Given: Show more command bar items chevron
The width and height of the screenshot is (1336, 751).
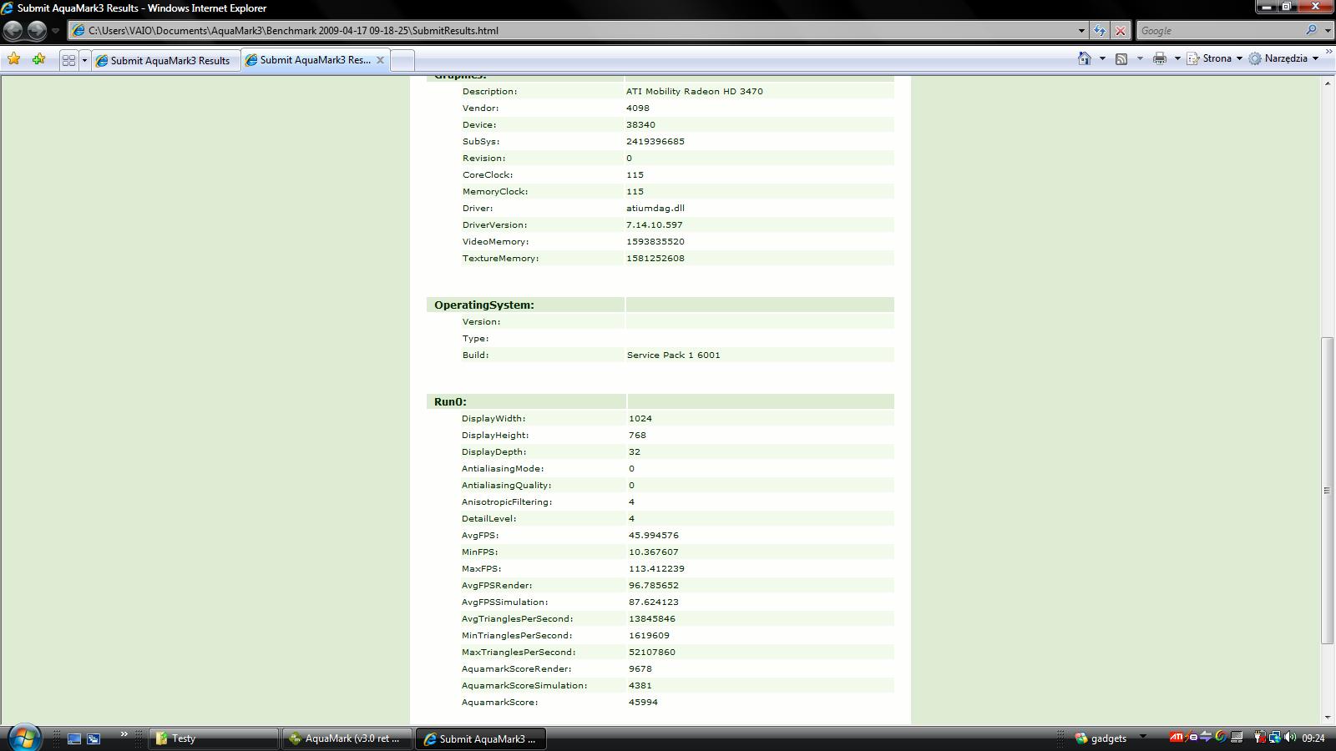Looking at the screenshot, I should tap(1328, 53).
